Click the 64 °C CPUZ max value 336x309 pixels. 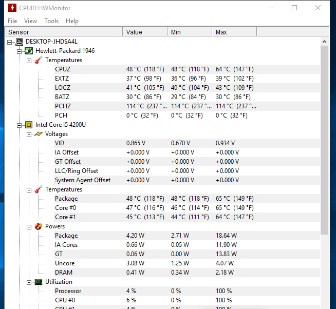(235, 69)
